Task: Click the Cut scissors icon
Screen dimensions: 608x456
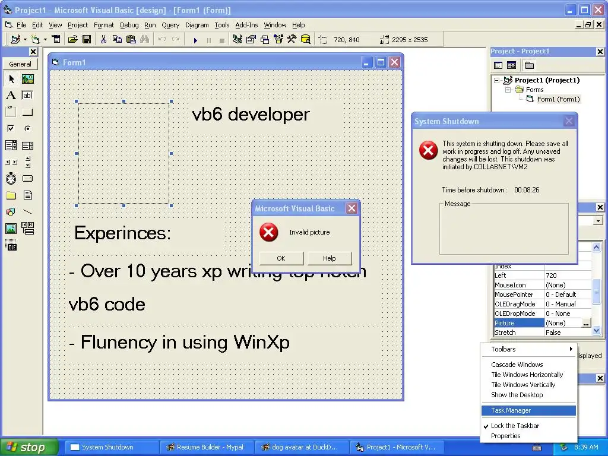Action: click(x=103, y=39)
